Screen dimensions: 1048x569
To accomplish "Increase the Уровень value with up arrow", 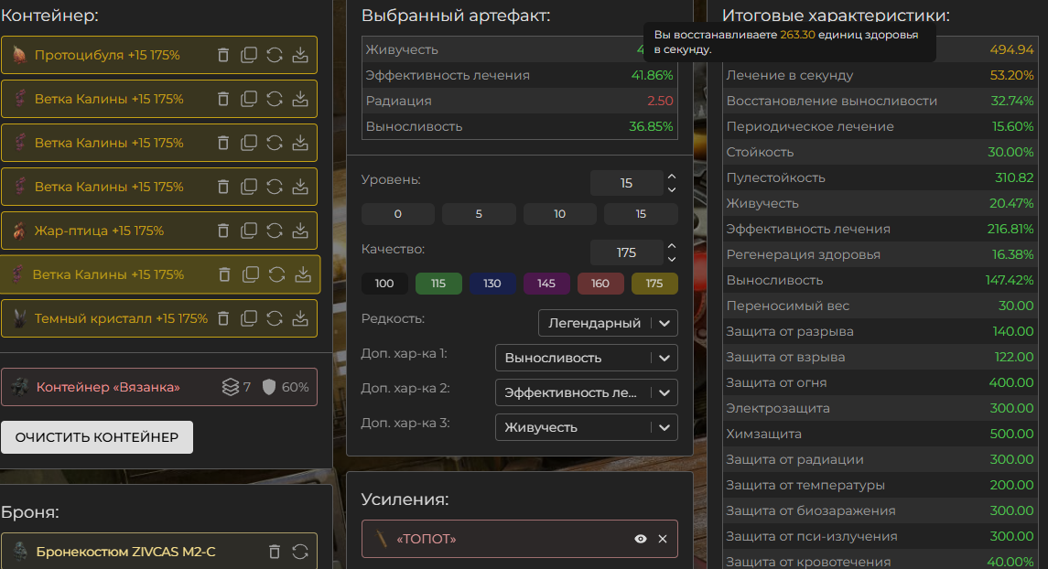I will pos(672,177).
